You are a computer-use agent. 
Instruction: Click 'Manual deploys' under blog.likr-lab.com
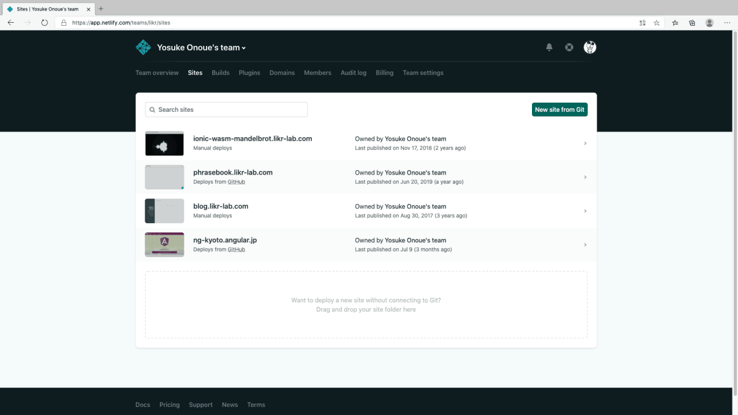213,216
